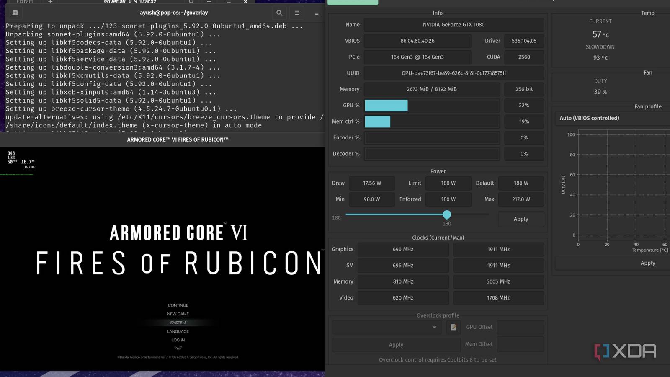This screenshot has height=377, width=670.
Task: Select the power Limit value 180 W
Action: (448, 183)
